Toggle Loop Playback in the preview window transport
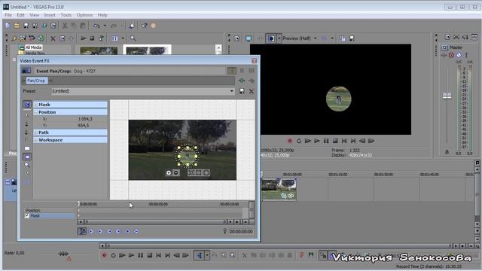The height and width of the screenshot is (271, 482). tap(299, 141)
